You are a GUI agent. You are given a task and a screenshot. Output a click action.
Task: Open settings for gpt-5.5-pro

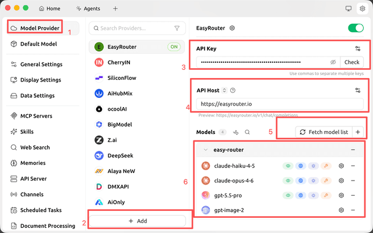(342, 196)
